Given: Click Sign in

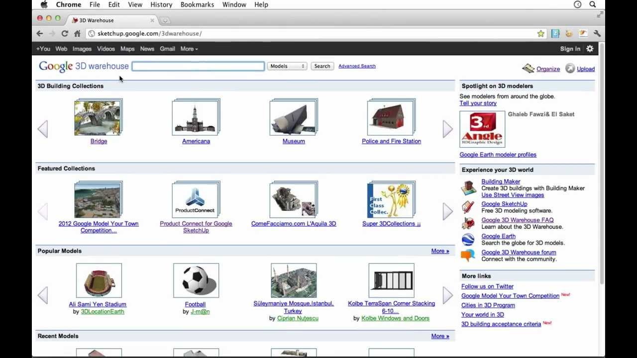Looking at the screenshot, I should 570,49.
